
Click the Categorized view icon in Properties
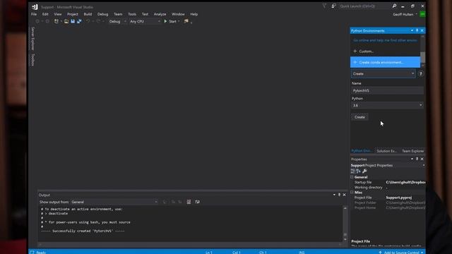pos(353,171)
